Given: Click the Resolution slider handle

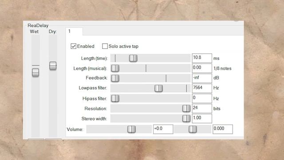Looking at the screenshot, I should tap(186, 108).
